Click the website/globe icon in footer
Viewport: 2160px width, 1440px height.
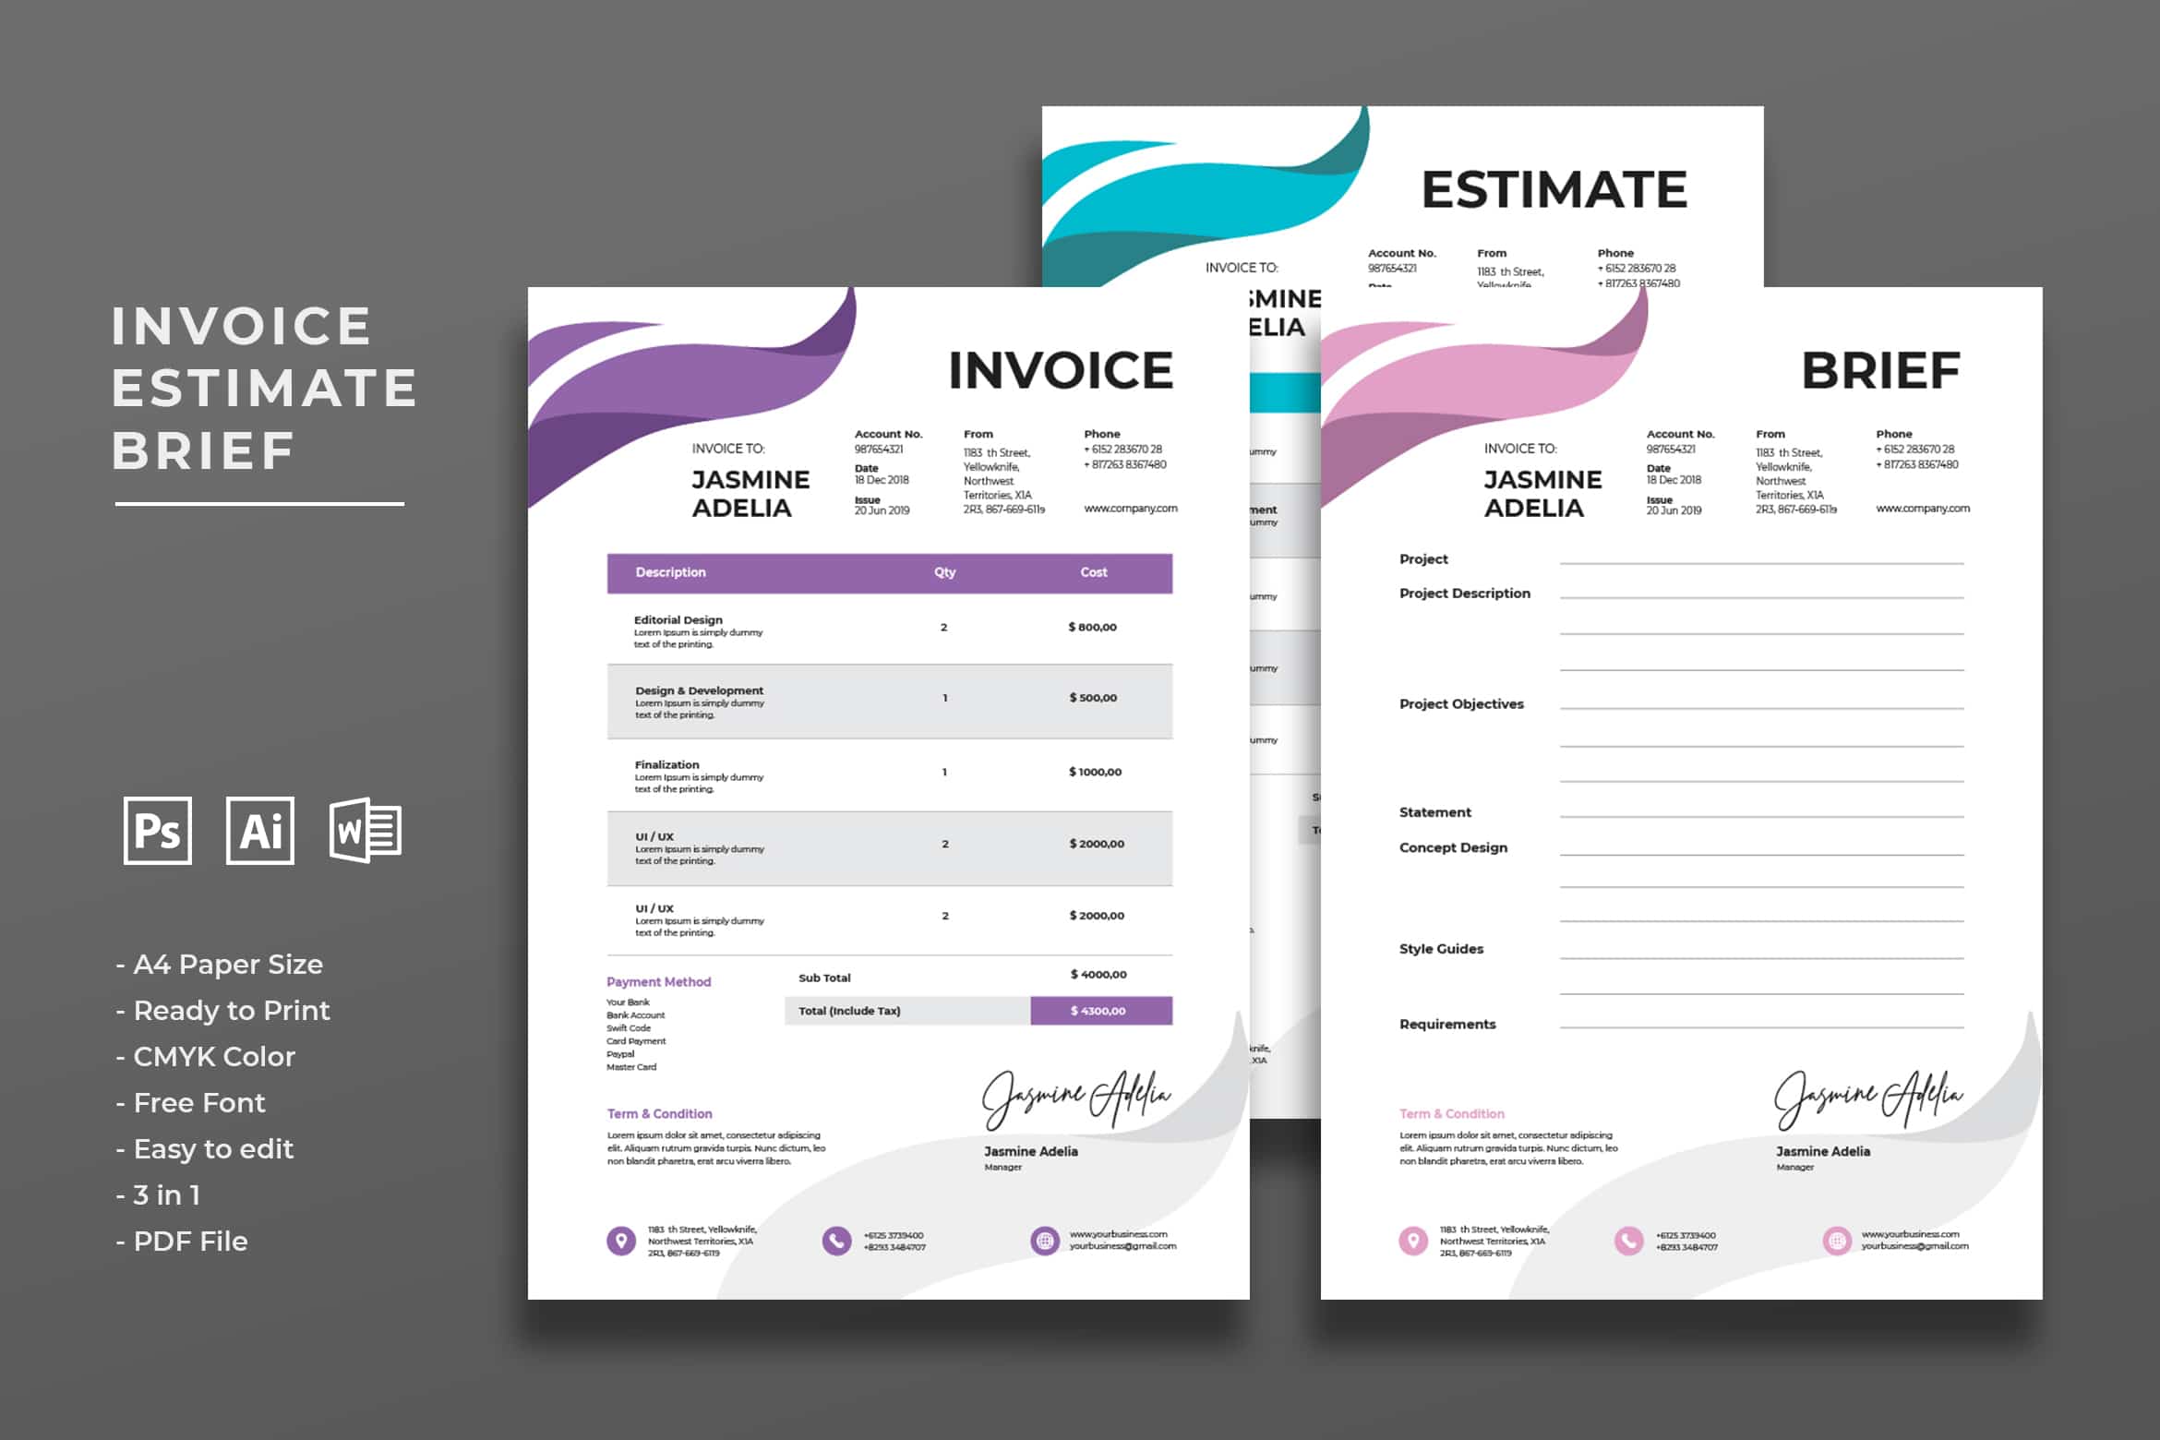[x=1041, y=1239]
